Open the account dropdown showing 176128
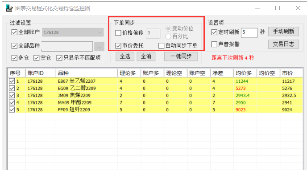Image resolution: width=307 pixels, height=170 pixels. 73,32
